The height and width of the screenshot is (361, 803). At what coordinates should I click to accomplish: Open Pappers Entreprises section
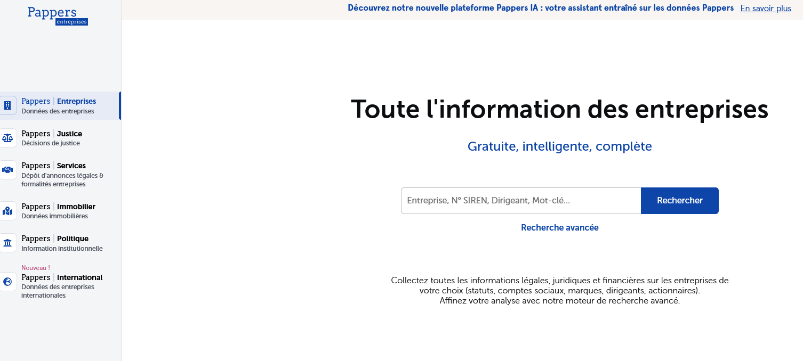60,105
